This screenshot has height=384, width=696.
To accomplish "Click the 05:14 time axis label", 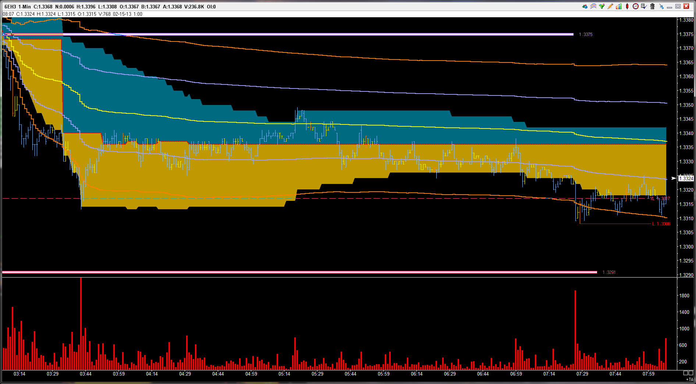I will click(284, 374).
